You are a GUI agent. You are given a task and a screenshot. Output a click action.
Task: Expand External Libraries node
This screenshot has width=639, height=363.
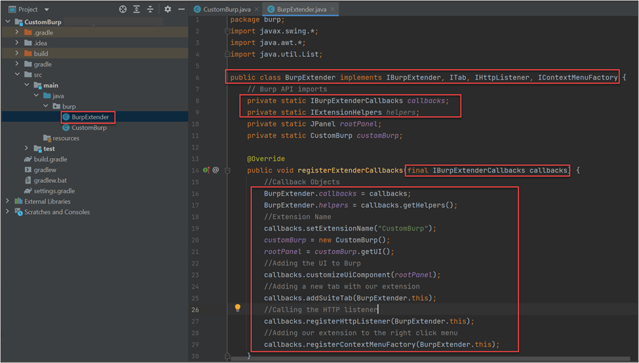[8, 202]
